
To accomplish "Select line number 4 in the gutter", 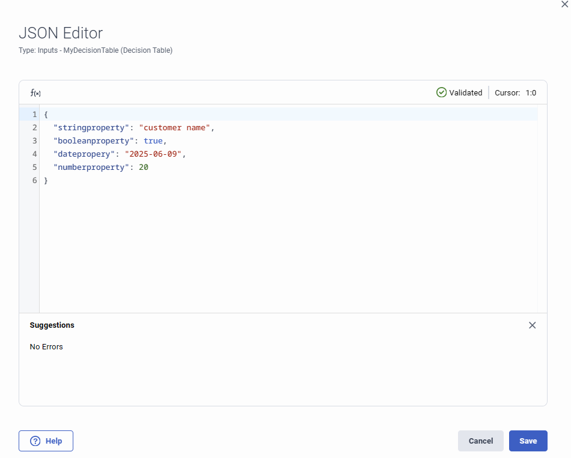I will click(34, 154).
